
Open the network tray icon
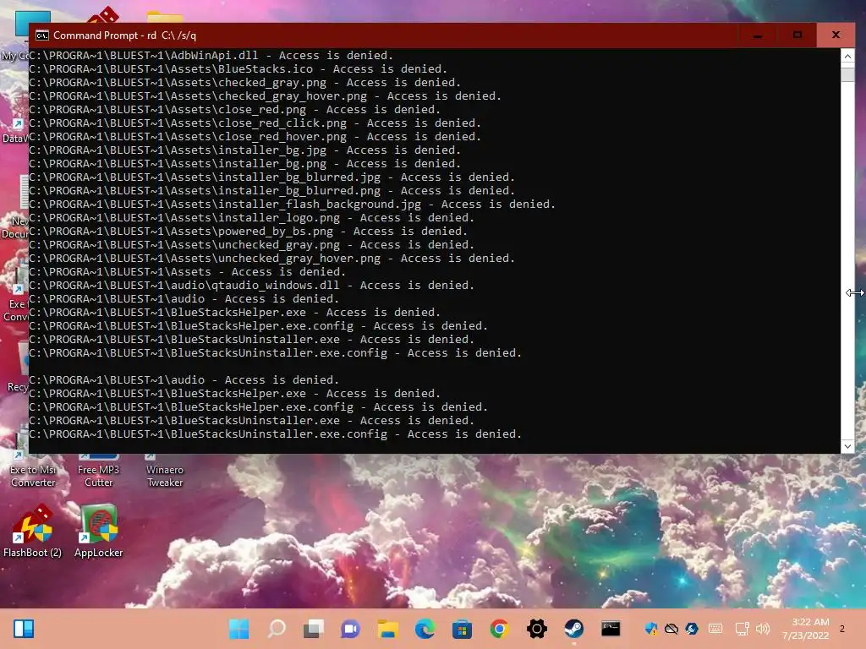tap(742, 629)
